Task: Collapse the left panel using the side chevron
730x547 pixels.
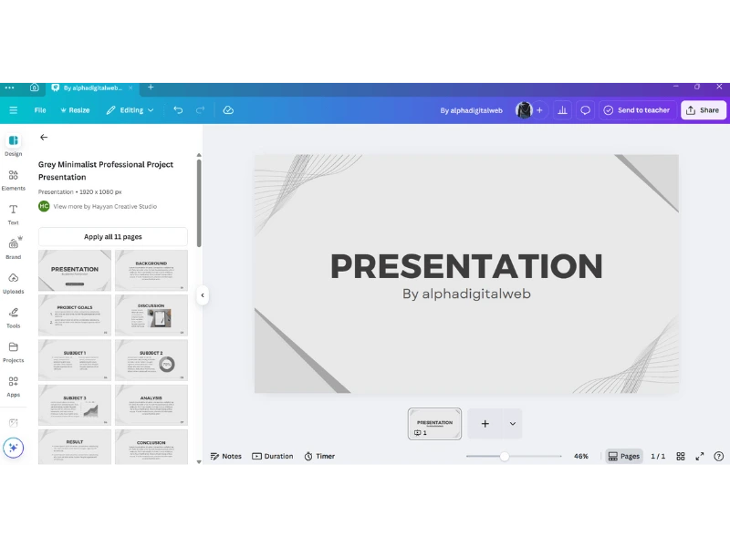Action: (x=203, y=295)
